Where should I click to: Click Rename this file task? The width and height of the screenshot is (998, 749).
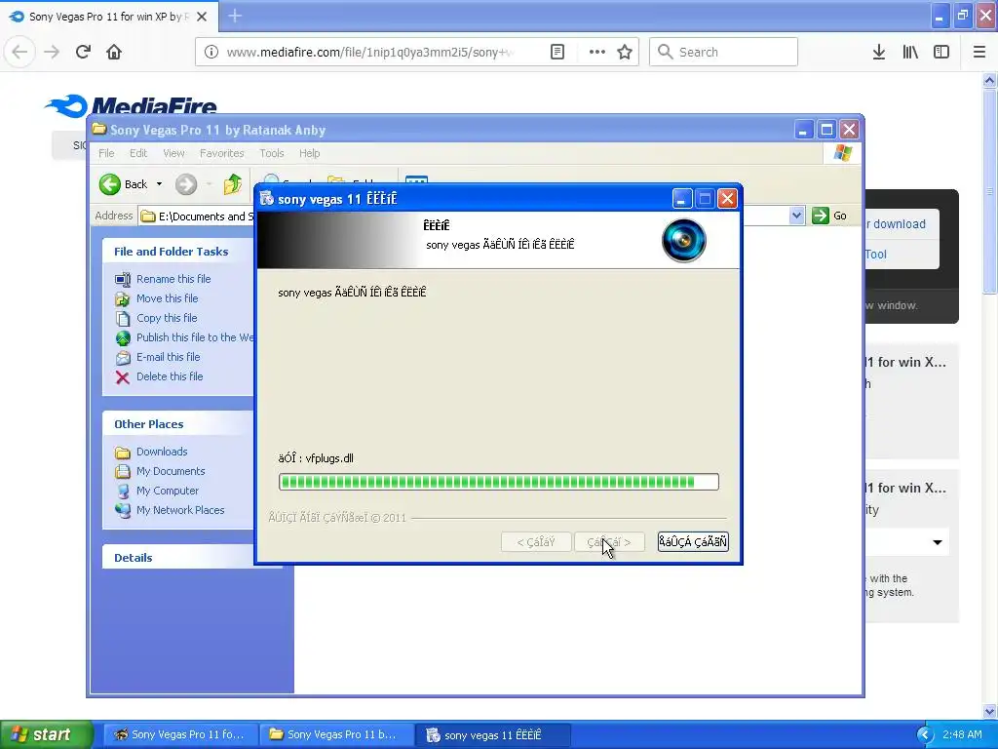coord(173,279)
